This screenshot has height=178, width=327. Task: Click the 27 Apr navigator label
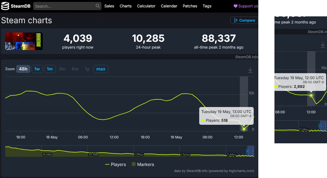point(186,155)
